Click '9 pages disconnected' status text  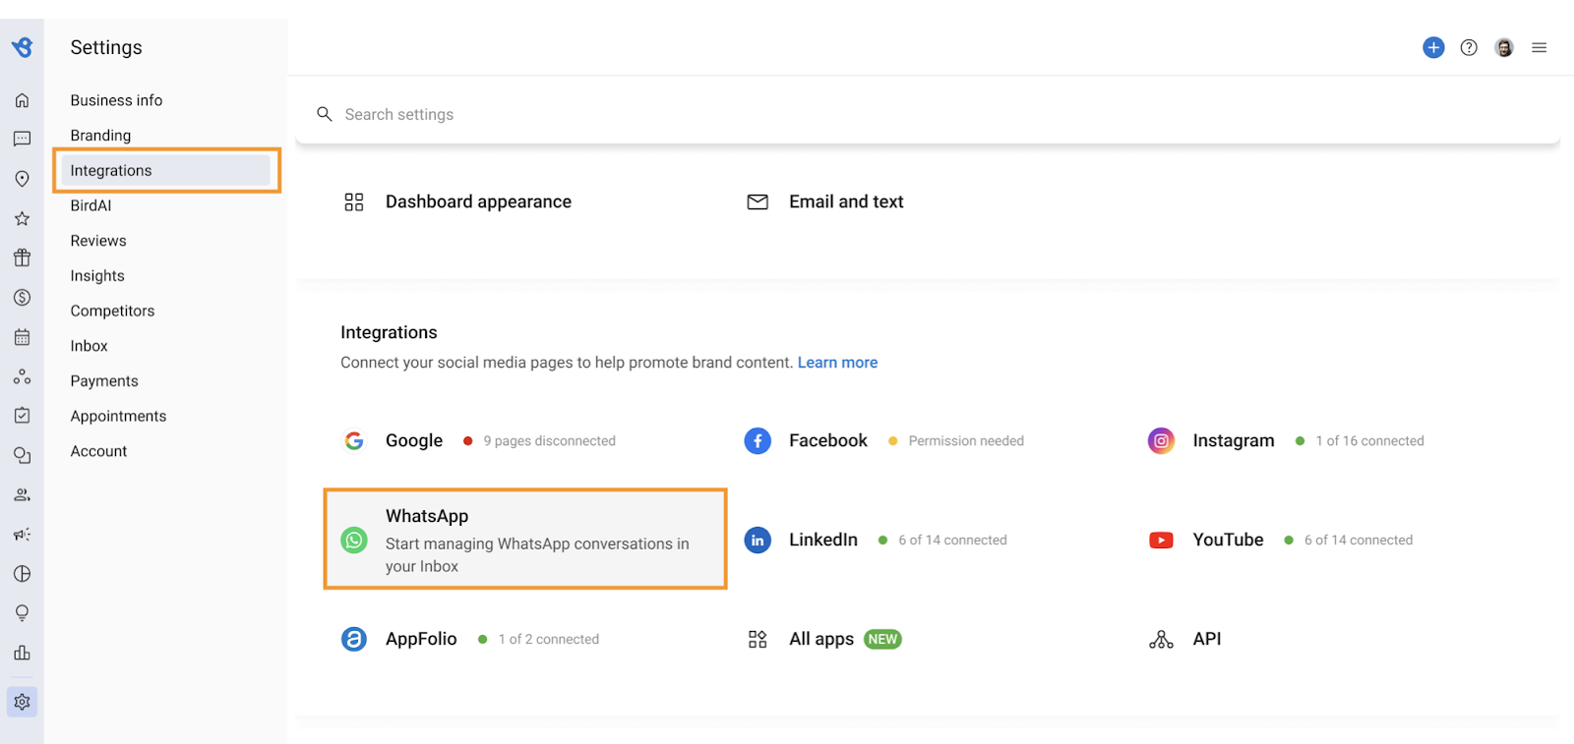click(549, 441)
